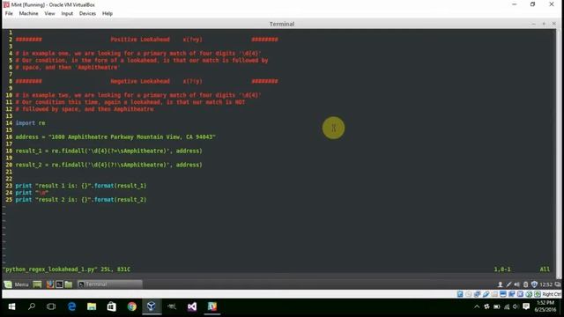Click the 'import re' line in editor
564x317 pixels.
[30, 123]
